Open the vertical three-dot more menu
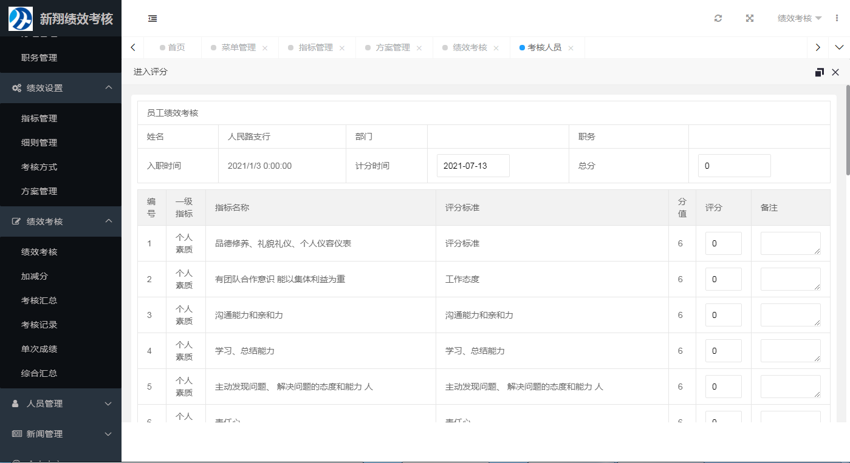 point(837,19)
